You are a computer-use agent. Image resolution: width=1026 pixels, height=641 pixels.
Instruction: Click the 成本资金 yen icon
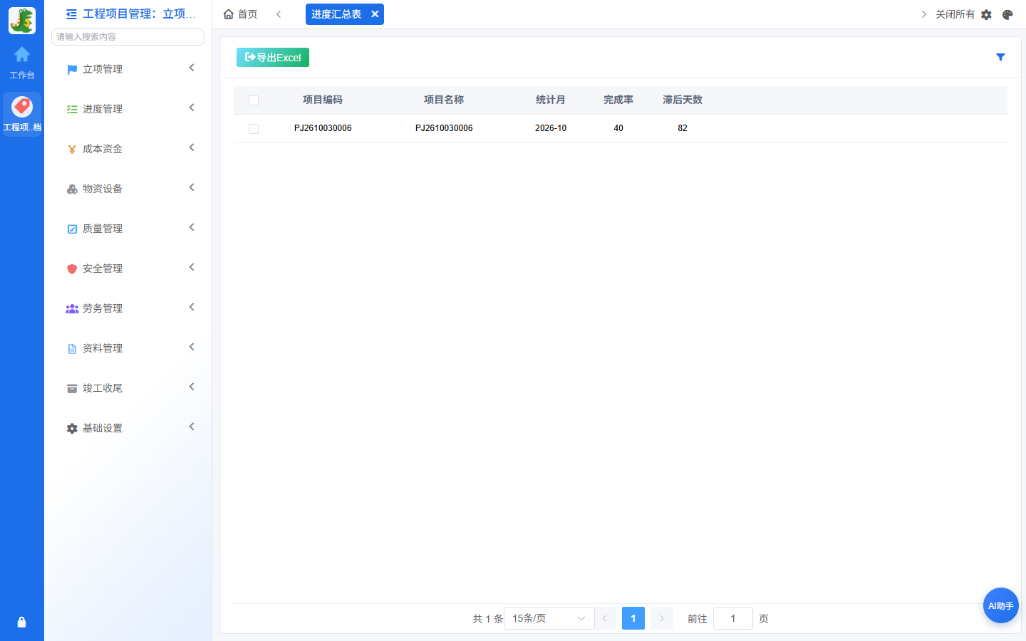tap(72, 149)
